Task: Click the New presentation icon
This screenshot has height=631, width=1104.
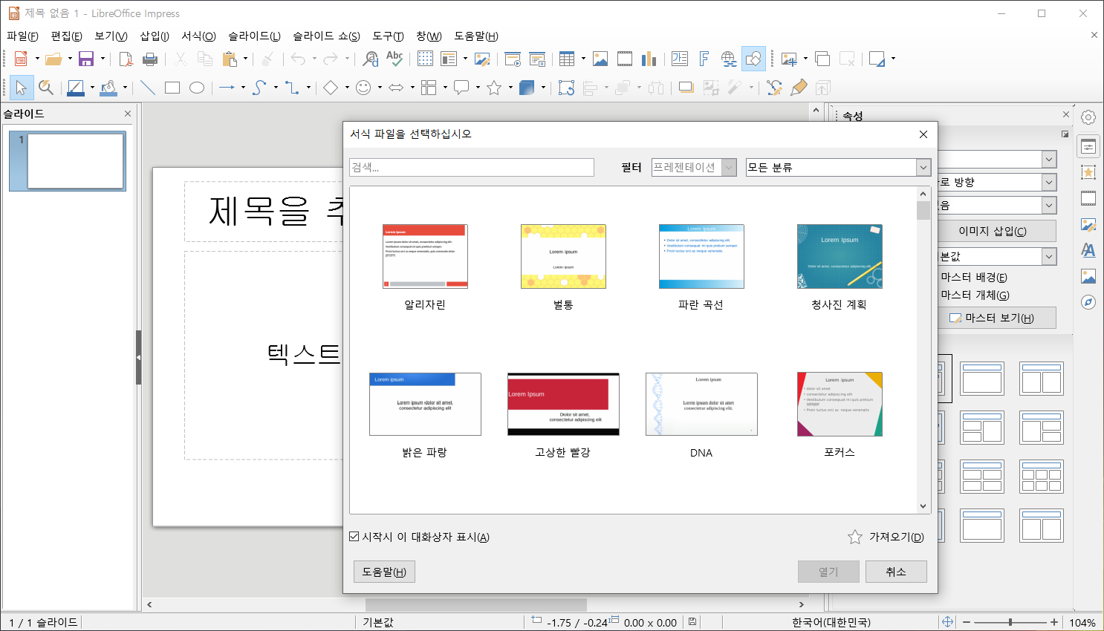Action: [x=21, y=59]
